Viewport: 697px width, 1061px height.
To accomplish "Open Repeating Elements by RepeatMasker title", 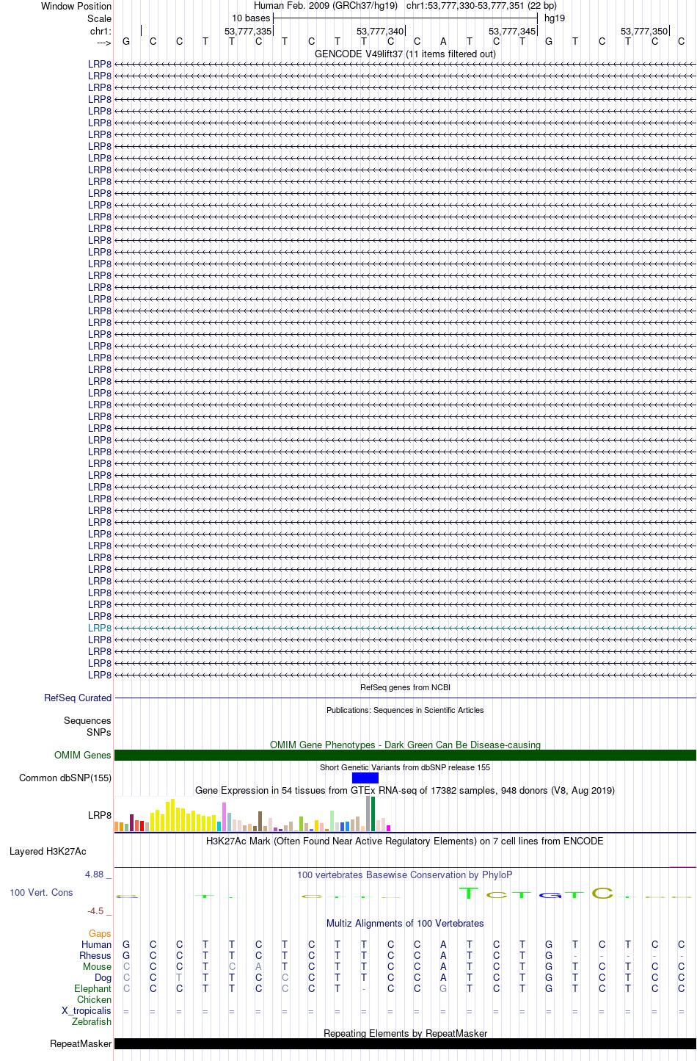I will point(405,1033).
